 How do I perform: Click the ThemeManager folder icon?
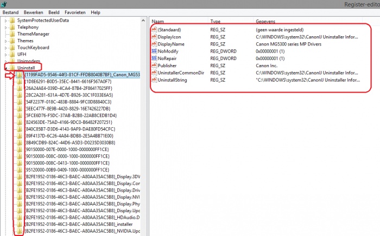[x=12, y=34]
